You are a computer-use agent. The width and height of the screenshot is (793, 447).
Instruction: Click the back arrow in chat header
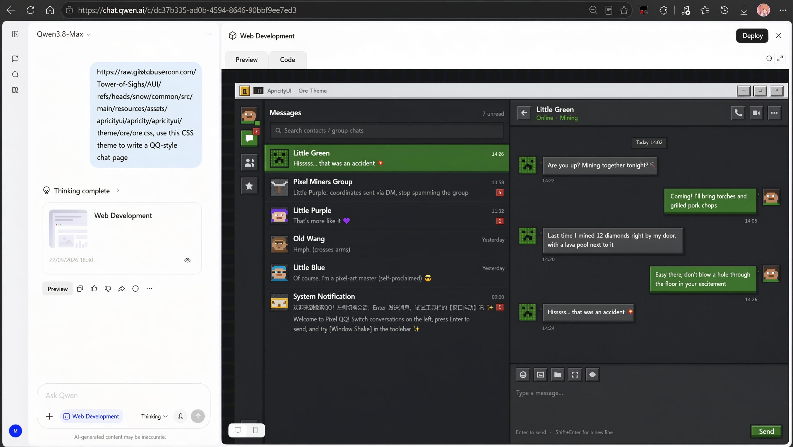click(524, 113)
